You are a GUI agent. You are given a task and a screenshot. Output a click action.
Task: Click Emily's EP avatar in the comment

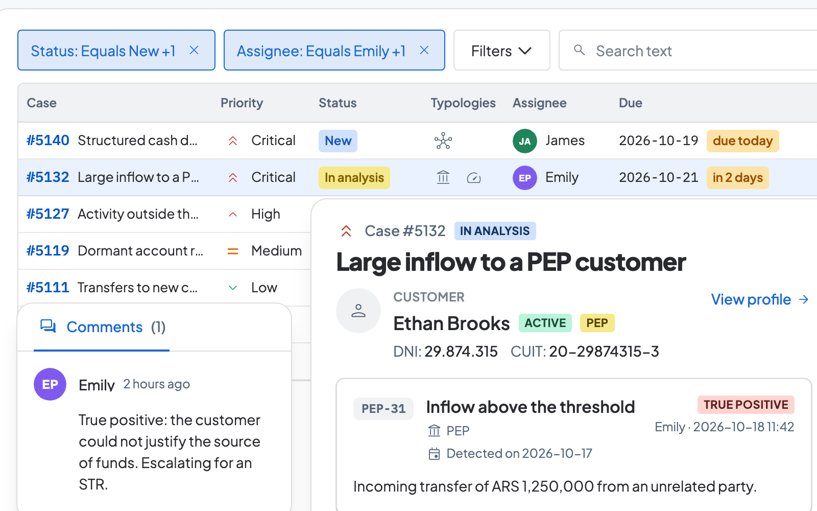click(x=50, y=384)
